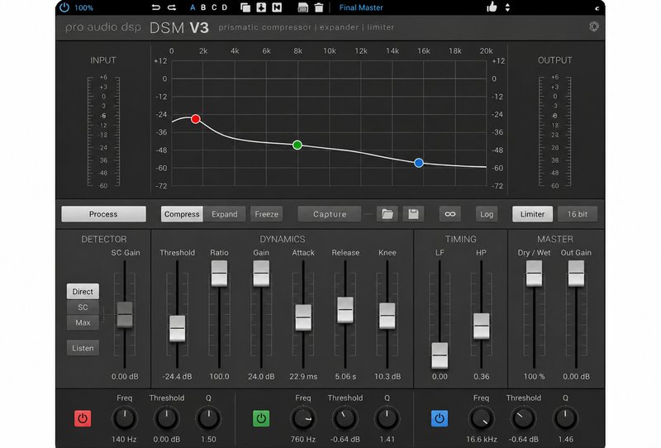Click the preset up/down stepper arrows

(x=507, y=7)
